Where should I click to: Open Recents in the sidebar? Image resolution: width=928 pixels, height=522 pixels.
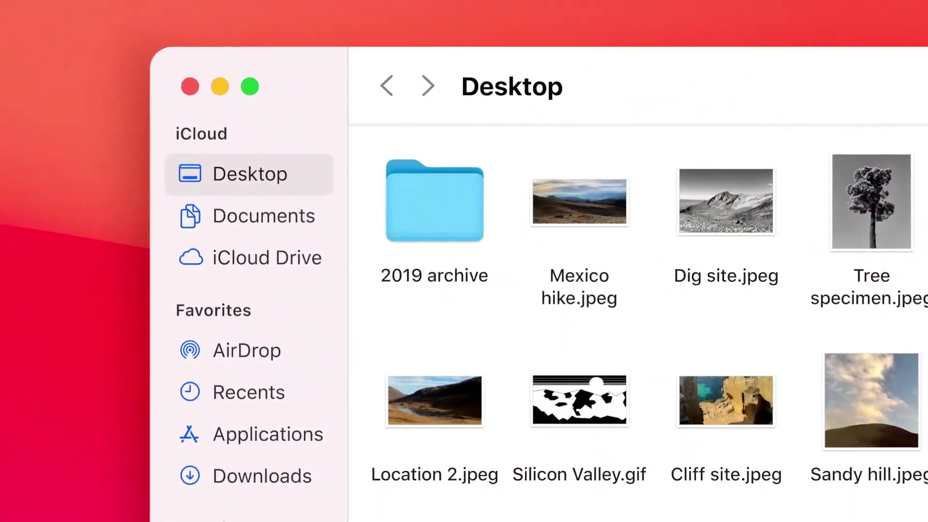pos(248,392)
